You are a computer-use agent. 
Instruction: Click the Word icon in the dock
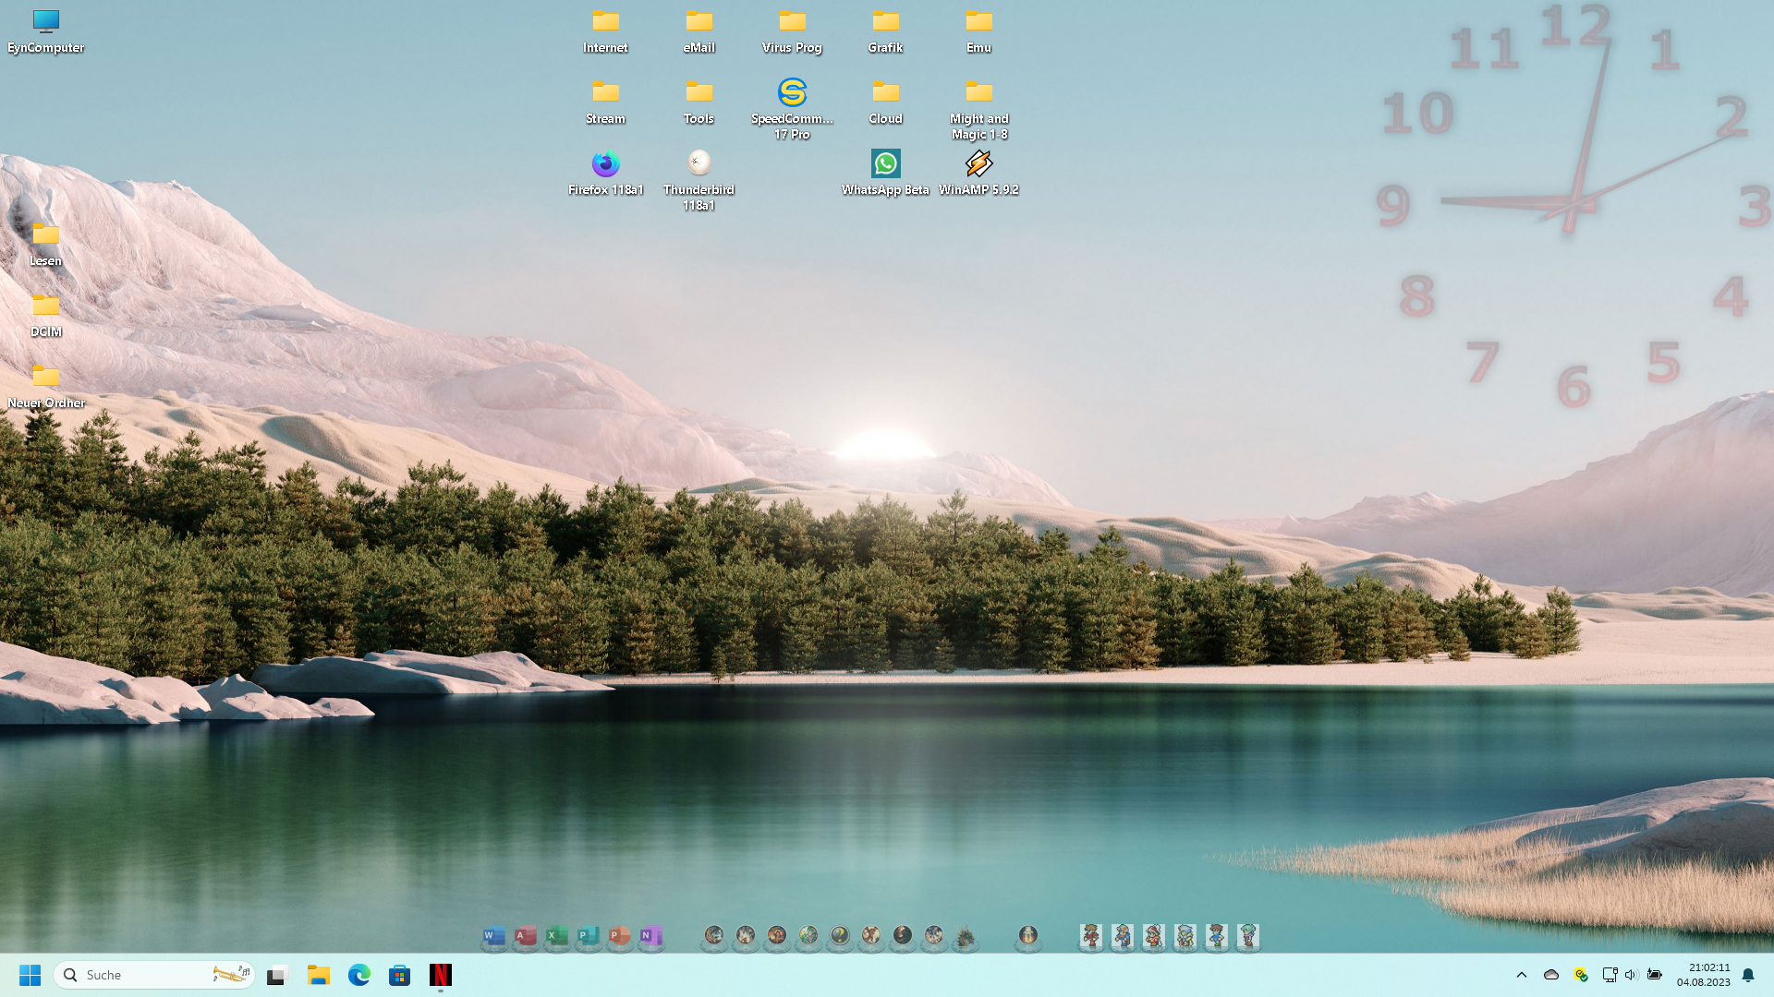493,936
